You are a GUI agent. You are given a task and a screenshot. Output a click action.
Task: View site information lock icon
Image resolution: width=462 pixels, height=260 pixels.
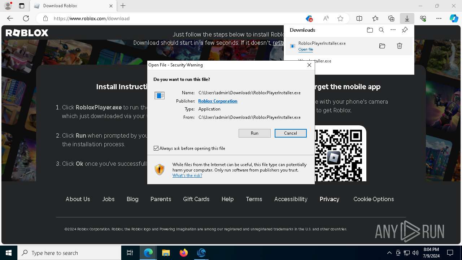(x=45, y=18)
